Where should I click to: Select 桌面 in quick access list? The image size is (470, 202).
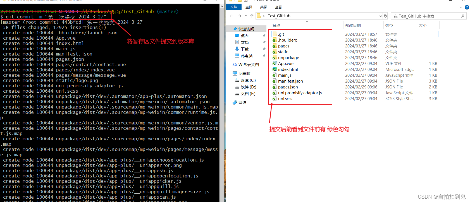(x=245, y=36)
